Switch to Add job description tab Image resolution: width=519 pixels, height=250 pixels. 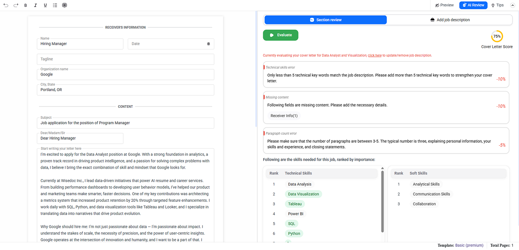[x=450, y=20]
